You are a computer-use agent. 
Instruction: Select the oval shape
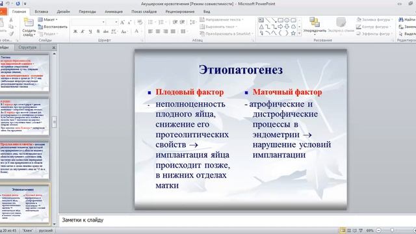[x=287, y=20]
